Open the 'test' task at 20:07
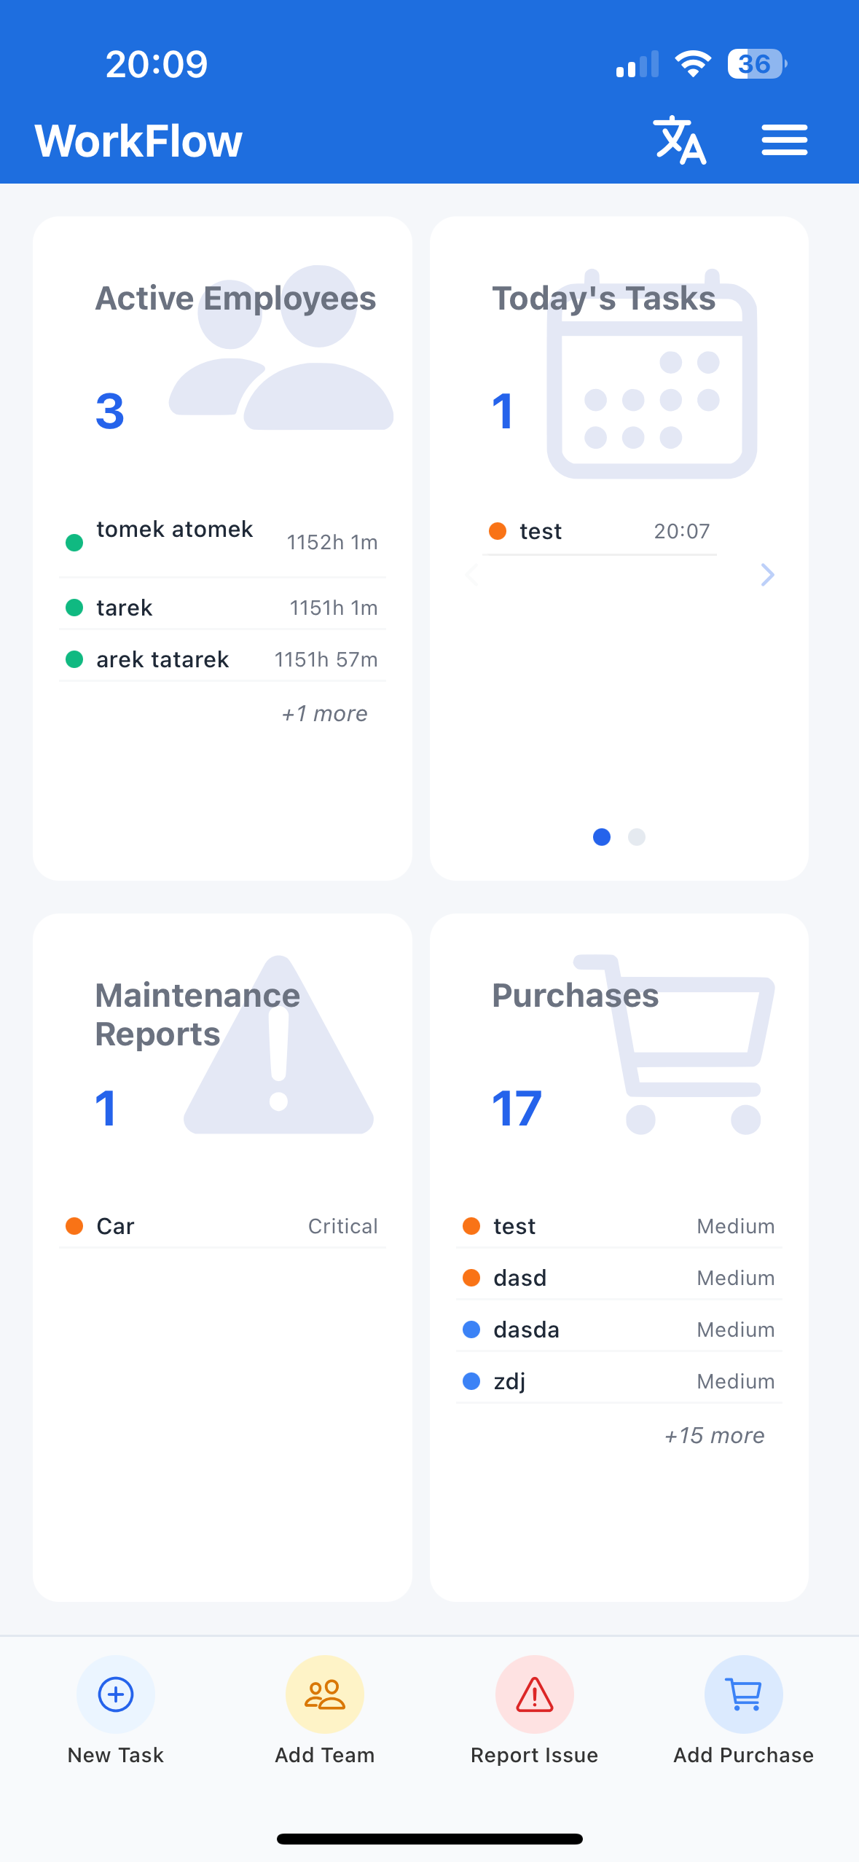859x1862 pixels. [x=599, y=532]
